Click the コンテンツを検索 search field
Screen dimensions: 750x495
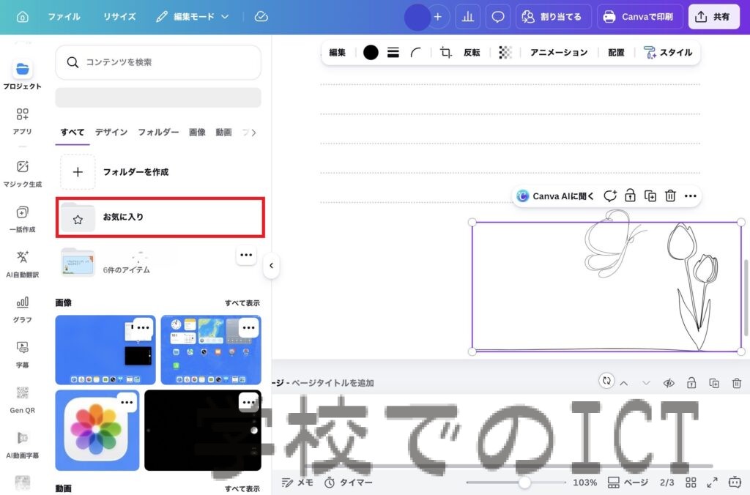(x=158, y=62)
